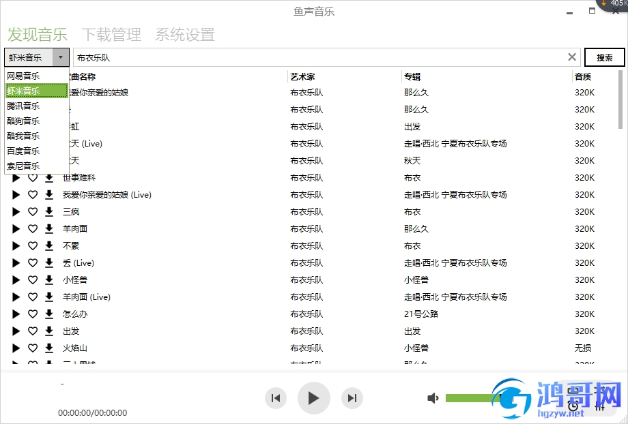Play the song 不累
The height and width of the screenshot is (424, 628).
point(16,246)
